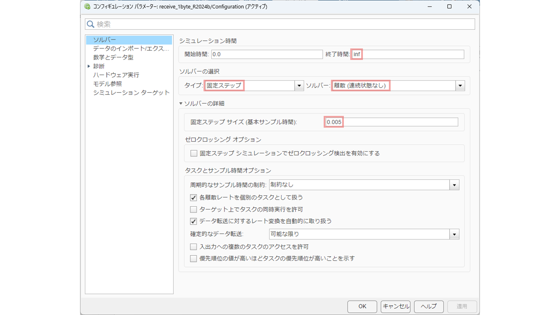The width and height of the screenshot is (560, 315).
Task: Click the ヘルプ button
Action: pos(428,306)
